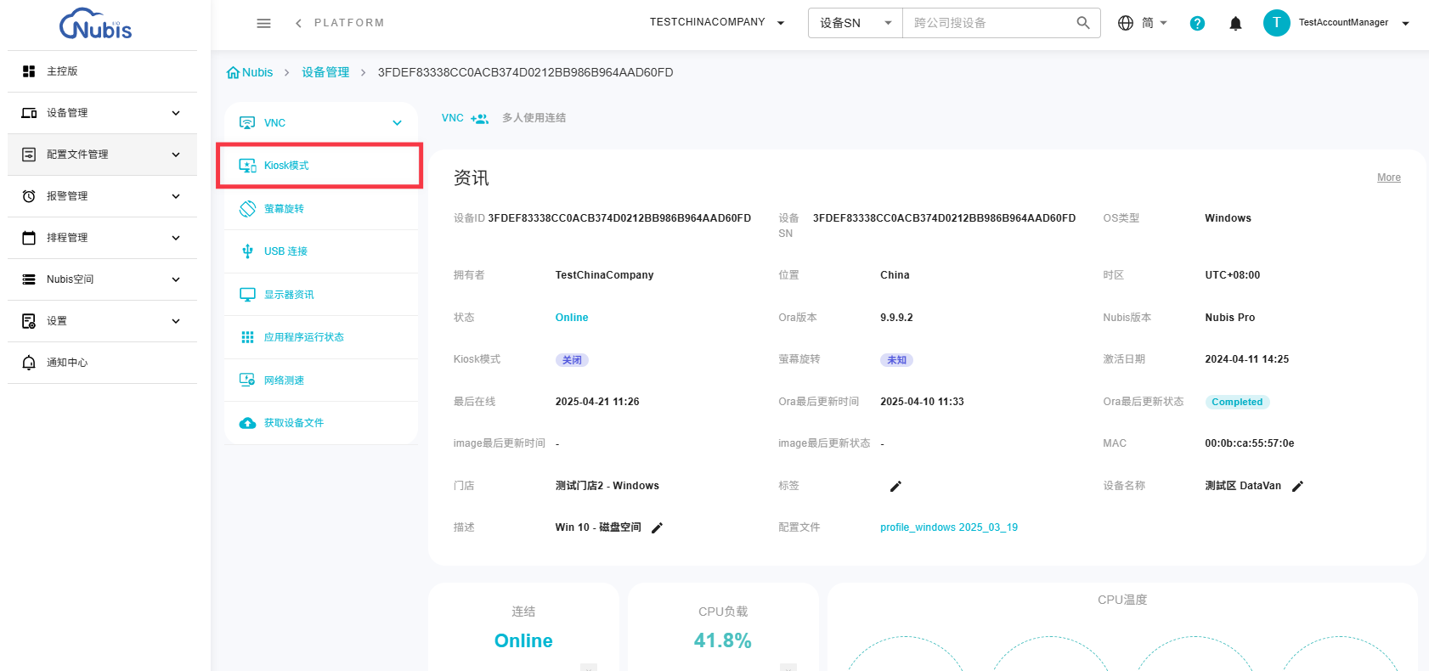Expand the 配置文件管理 sidebar menu
This screenshot has width=1429, height=671.
(x=102, y=155)
